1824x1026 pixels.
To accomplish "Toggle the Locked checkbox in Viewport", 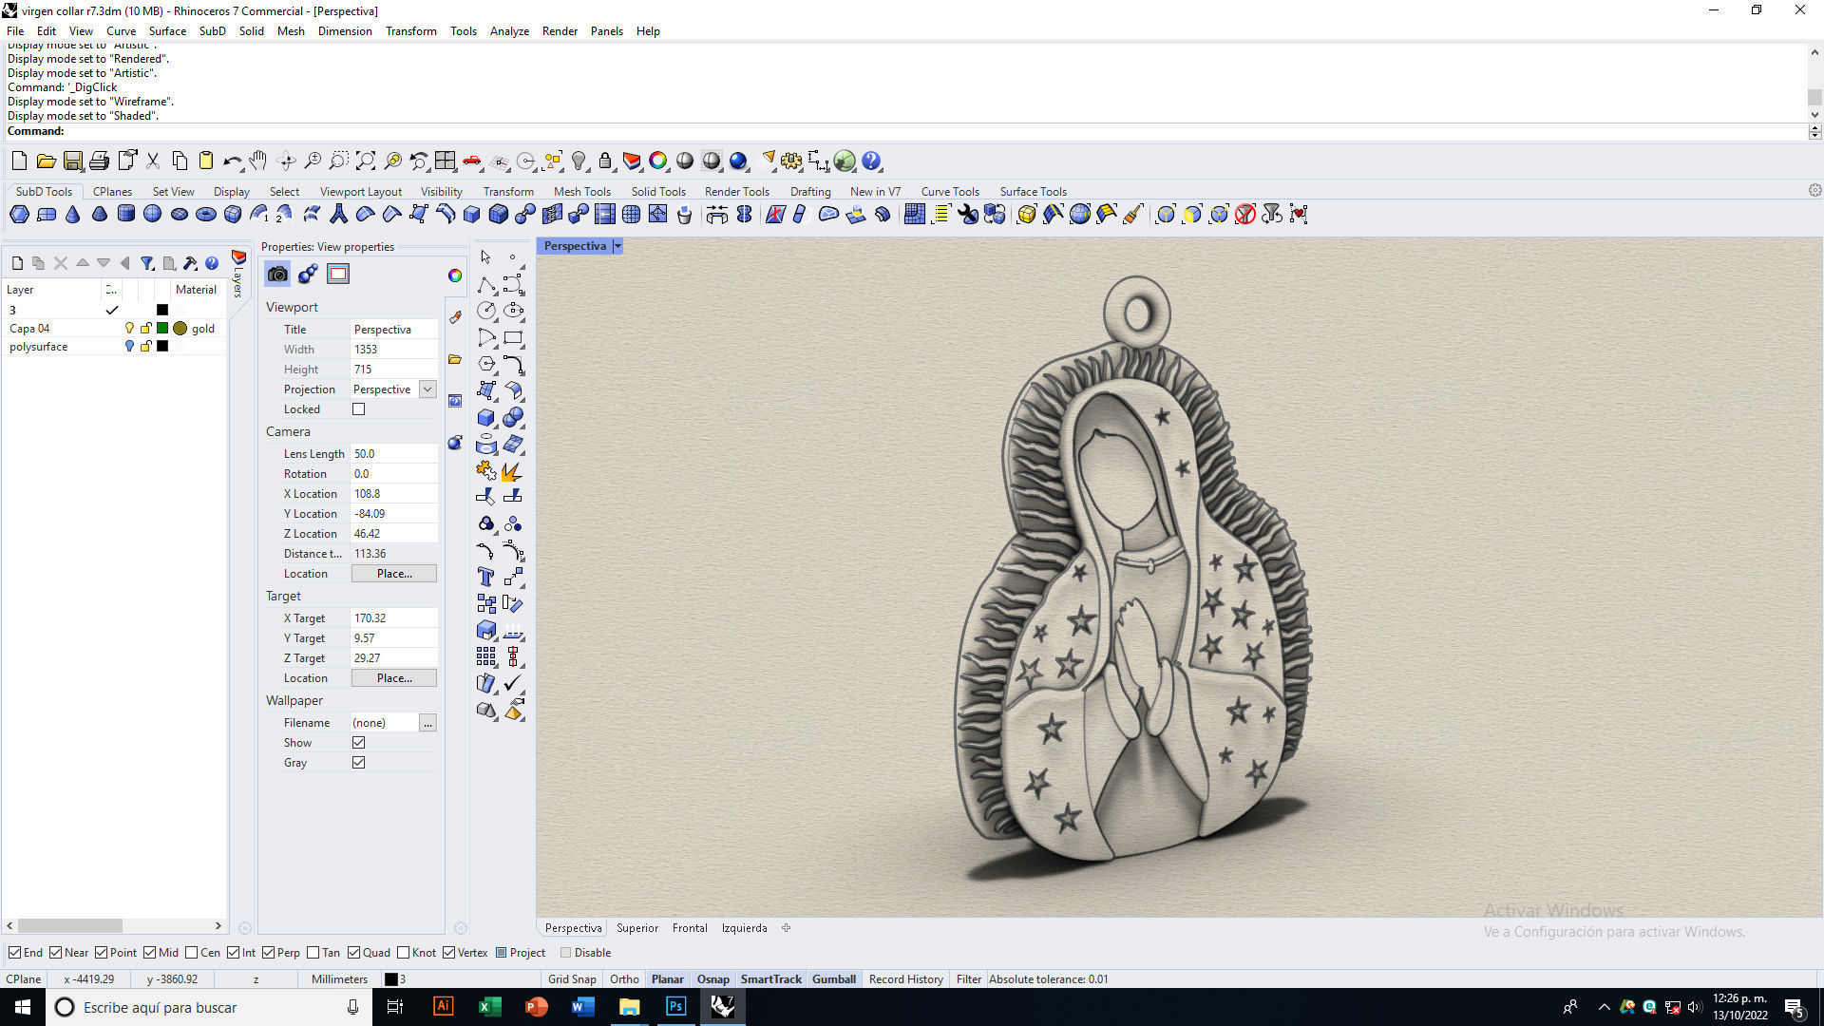I will [359, 409].
